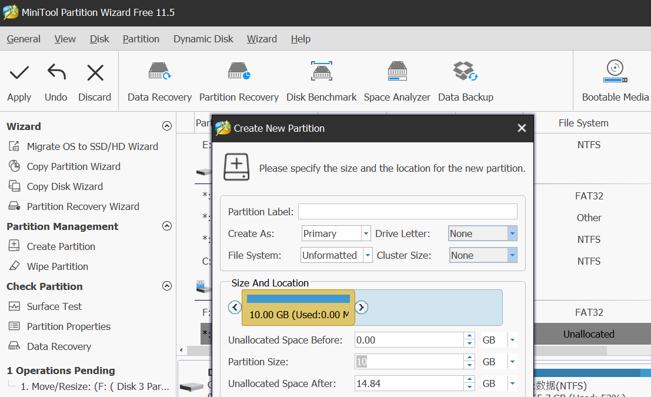651x397 pixels.
Task: Open the Data Backup tool
Action: [x=465, y=73]
